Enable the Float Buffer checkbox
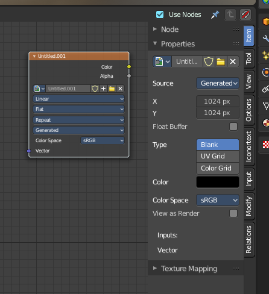269x294 pixels. [x=233, y=127]
